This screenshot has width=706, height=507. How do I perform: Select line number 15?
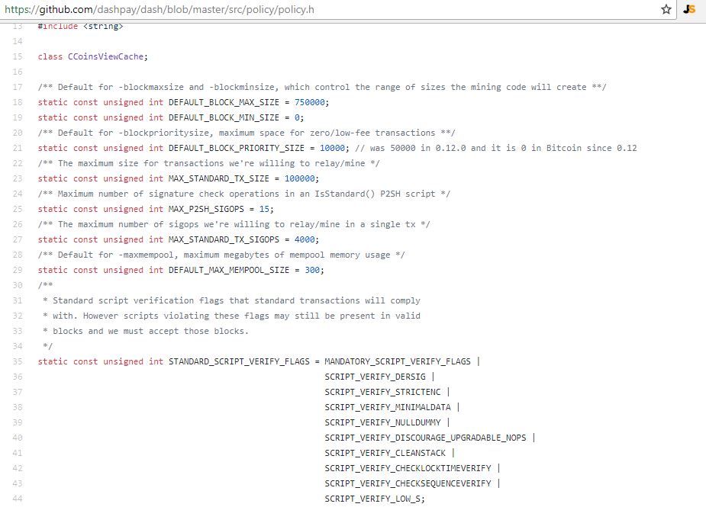[18, 56]
